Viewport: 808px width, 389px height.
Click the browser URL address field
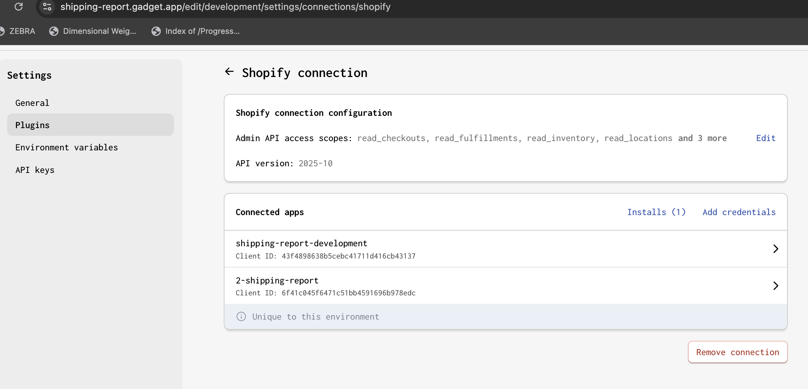point(225,7)
